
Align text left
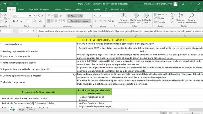(49, 21)
